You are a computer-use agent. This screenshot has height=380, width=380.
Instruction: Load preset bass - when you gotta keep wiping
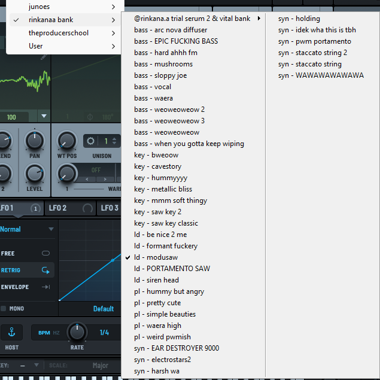(x=193, y=144)
